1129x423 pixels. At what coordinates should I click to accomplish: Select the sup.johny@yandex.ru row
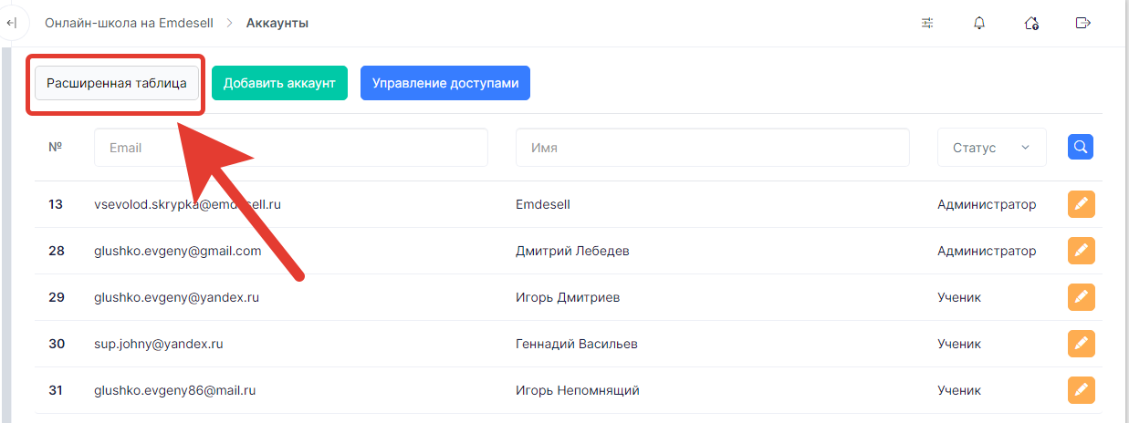click(x=568, y=344)
